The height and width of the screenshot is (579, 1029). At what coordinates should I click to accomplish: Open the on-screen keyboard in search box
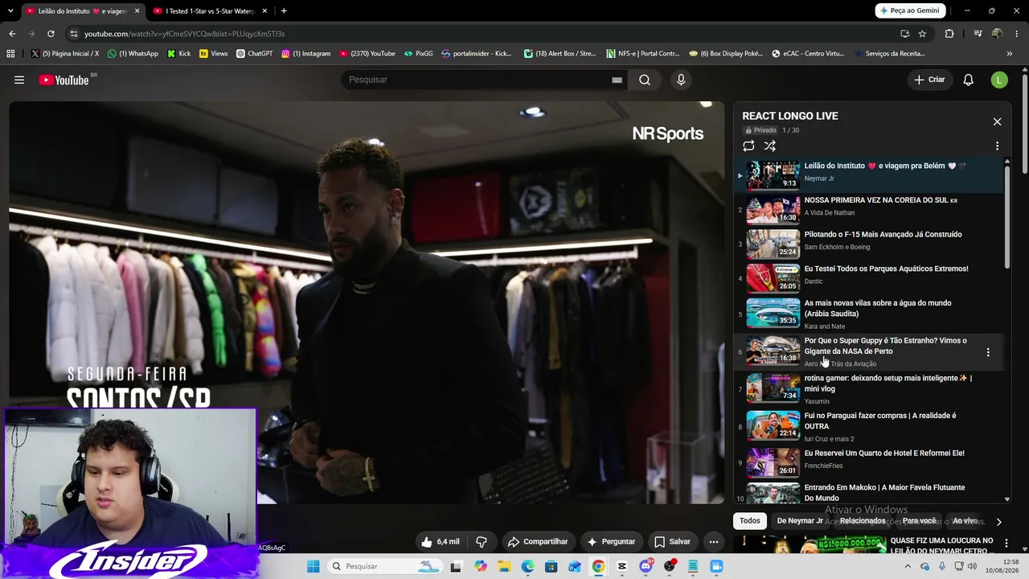click(617, 80)
